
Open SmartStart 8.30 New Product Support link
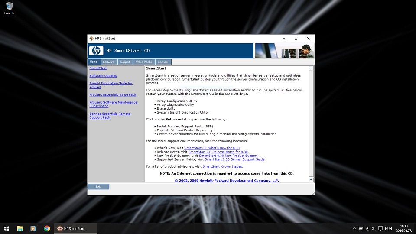point(228,156)
